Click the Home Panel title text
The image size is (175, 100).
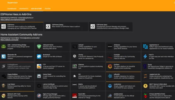point(47,75)
